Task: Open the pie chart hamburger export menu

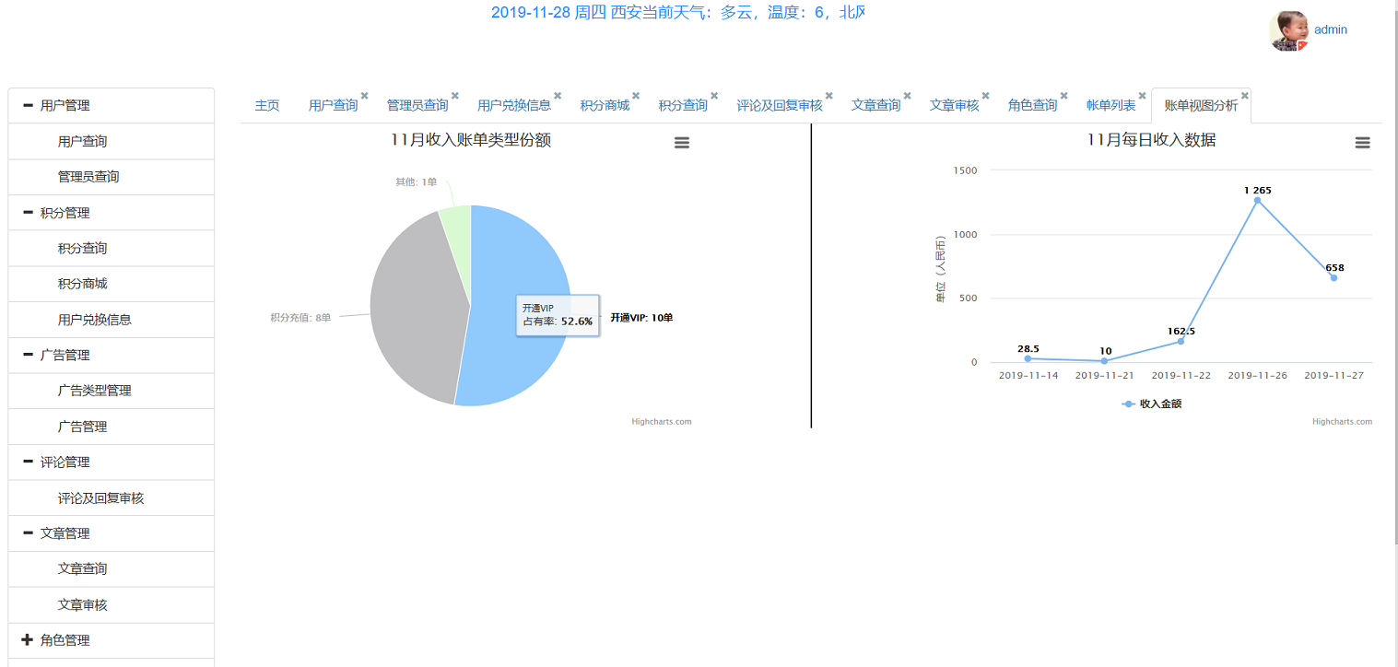Action: 682,143
